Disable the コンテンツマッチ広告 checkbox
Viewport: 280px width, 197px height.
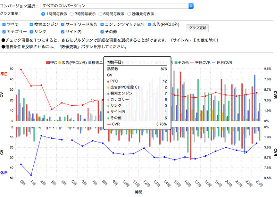102,24
